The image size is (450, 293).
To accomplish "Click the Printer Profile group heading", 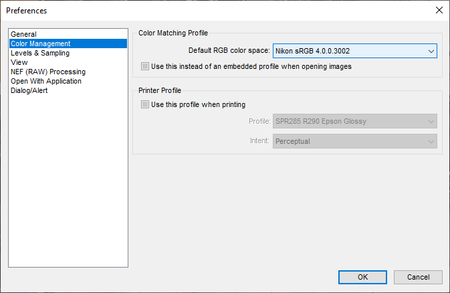I will (x=160, y=90).
